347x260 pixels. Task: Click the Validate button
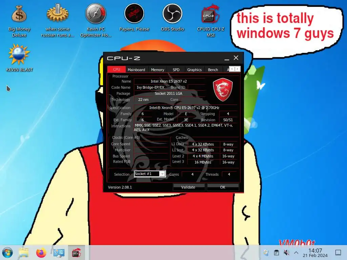pos(188,187)
